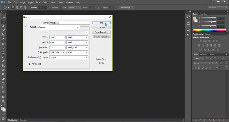This screenshot has height=122, width=229.
Task: Select the Crop tool
Action: click(3, 35)
